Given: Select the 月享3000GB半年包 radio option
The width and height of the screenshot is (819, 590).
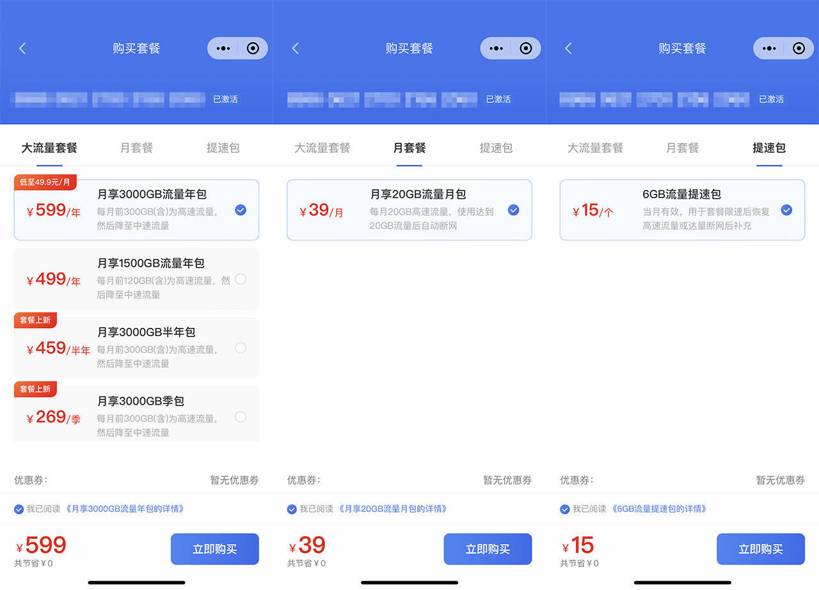Looking at the screenshot, I should (x=241, y=348).
